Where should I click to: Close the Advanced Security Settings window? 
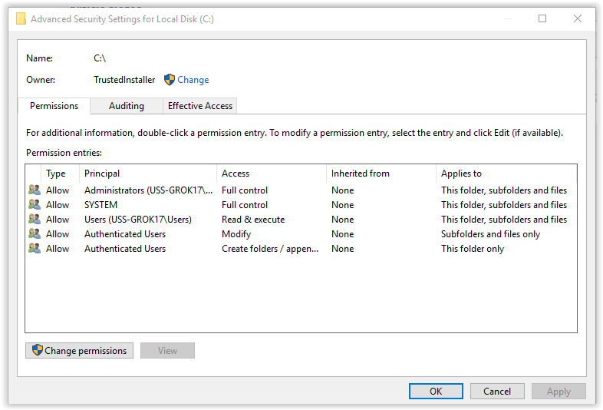pos(577,18)
